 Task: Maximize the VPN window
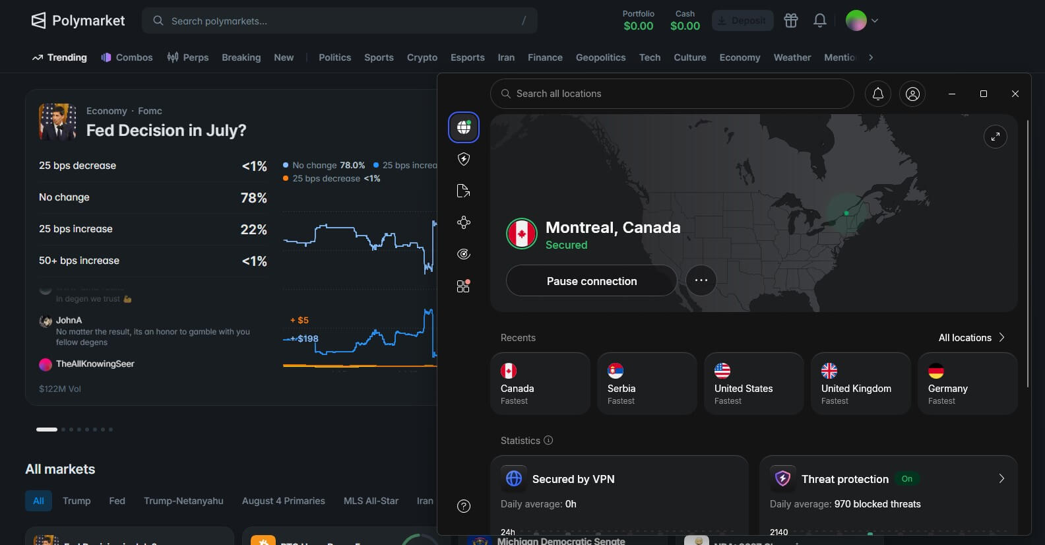(x=984, y=94)
